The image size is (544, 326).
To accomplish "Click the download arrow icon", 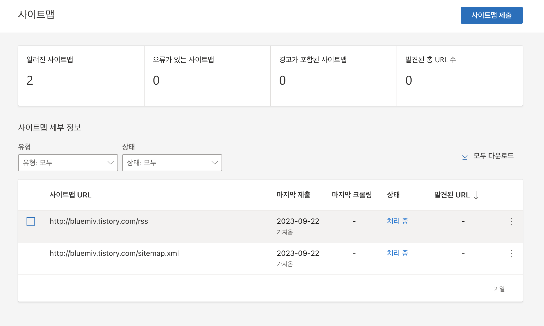I will click(465, 156).
